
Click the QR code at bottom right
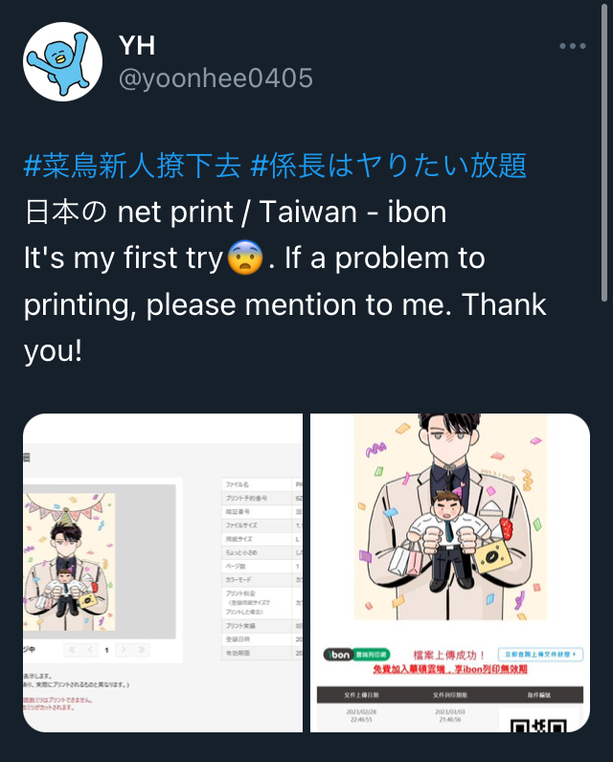[538, 726]
